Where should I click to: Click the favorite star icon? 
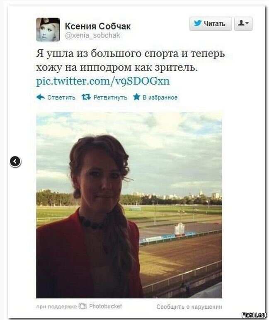pos(136,97)
